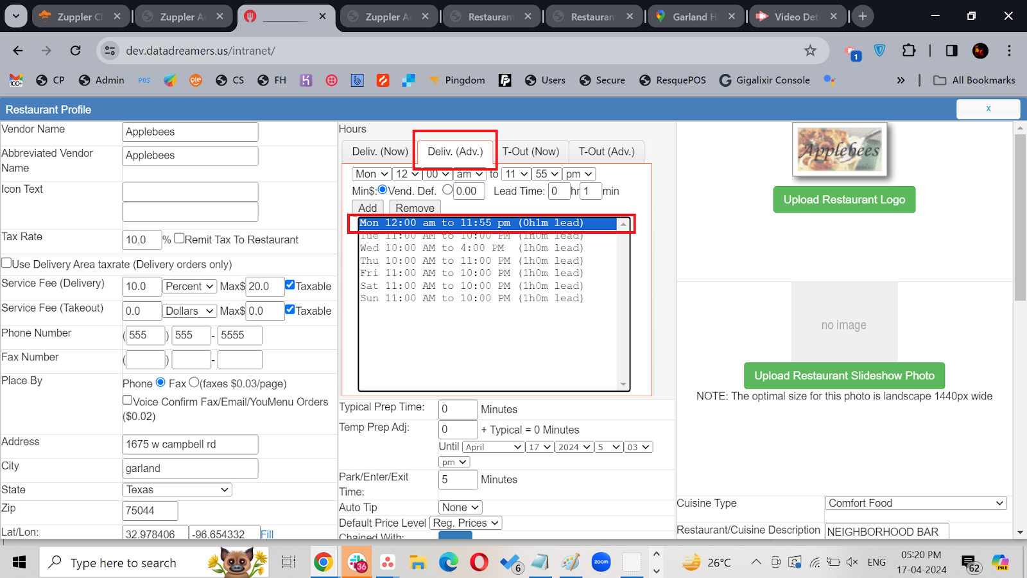This screenshot has width=1027, height=578.
Task: Switch to T-Out (Adv.) hours tab
Action: (x=607, y=152)
